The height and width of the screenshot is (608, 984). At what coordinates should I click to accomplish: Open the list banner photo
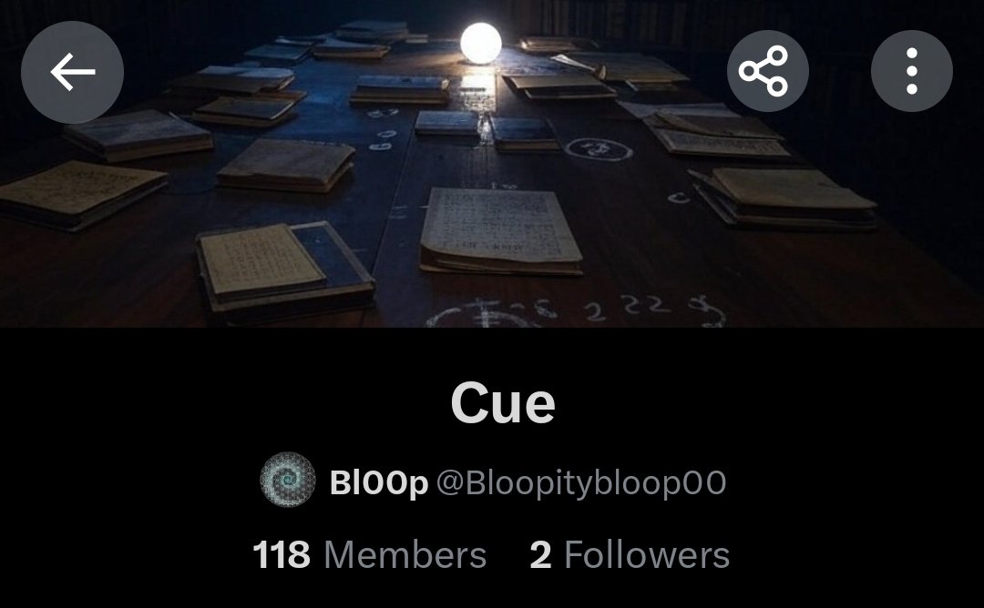click(x=492, y=164)
